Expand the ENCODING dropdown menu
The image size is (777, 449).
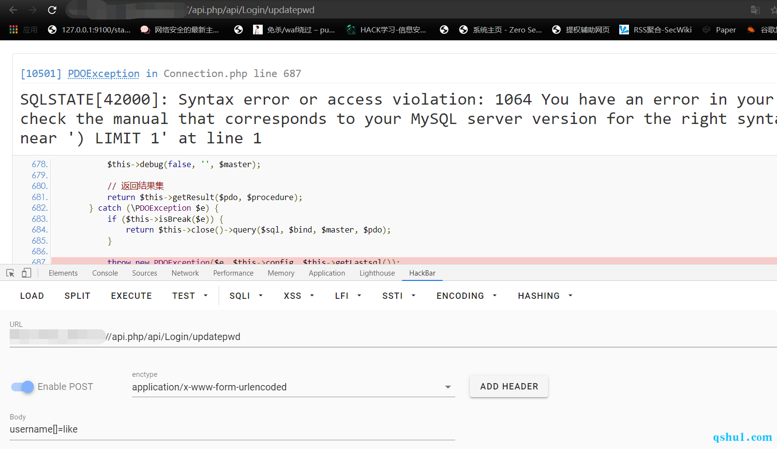466,295
